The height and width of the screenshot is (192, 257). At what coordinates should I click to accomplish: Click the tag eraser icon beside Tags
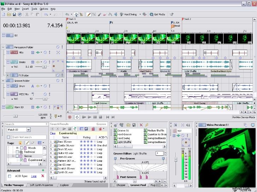[32, 143]
